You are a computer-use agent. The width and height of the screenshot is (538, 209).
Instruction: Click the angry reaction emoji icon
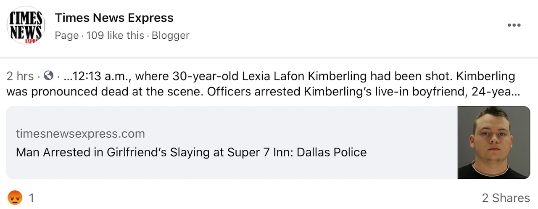[x=15, y=198]
